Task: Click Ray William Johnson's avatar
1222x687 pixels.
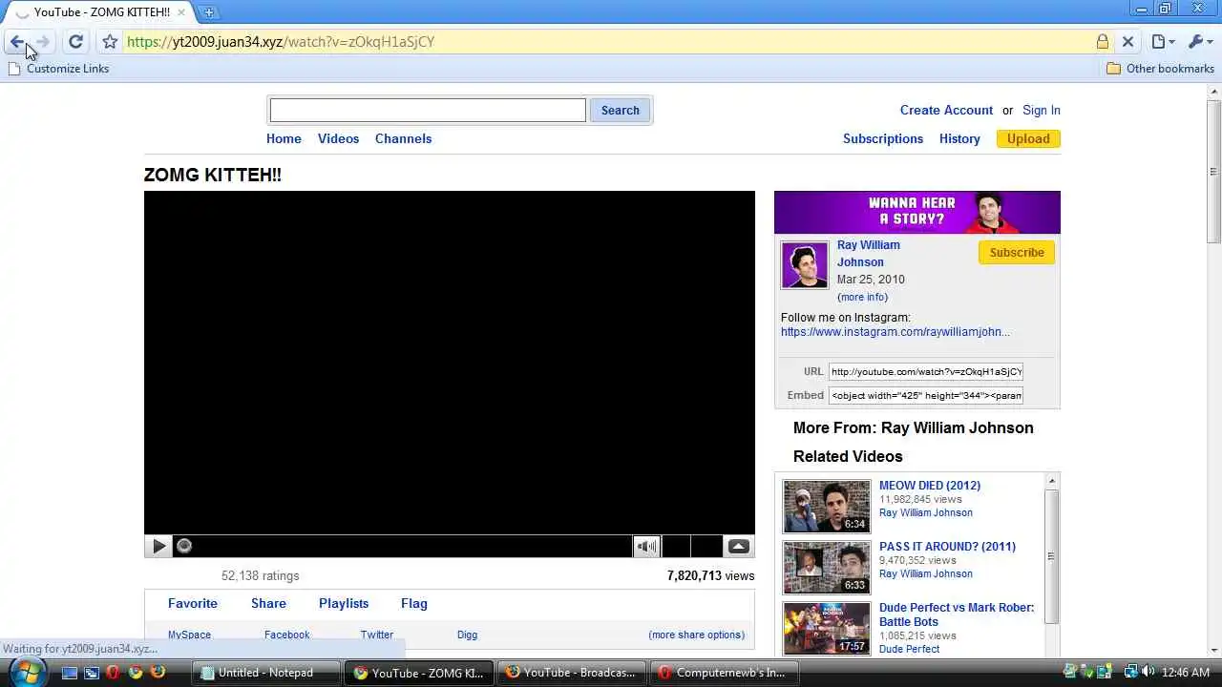Action: click(x=805, y=265)
